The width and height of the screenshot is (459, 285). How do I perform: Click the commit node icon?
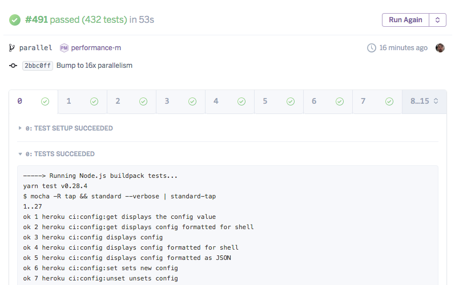click(13, 66)
